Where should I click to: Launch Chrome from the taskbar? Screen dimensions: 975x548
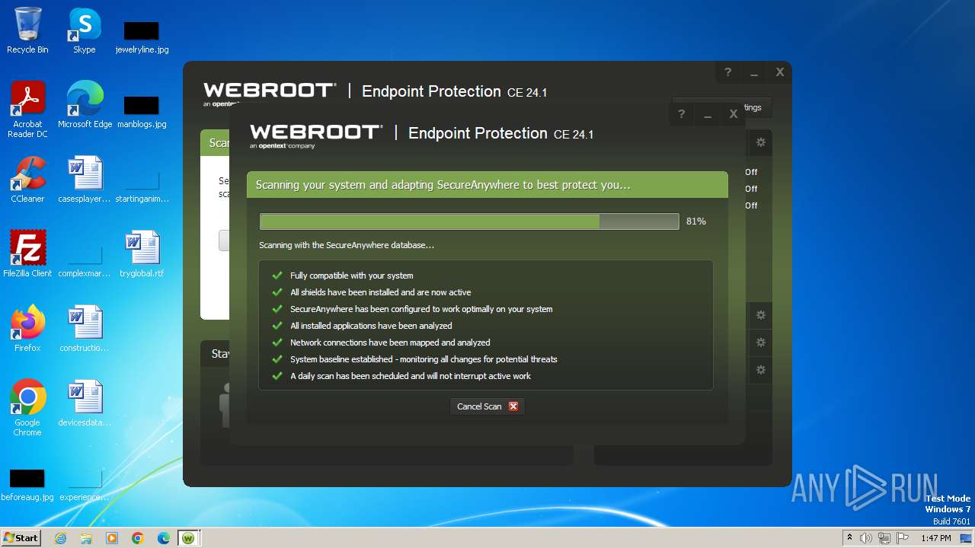[138, 538]
